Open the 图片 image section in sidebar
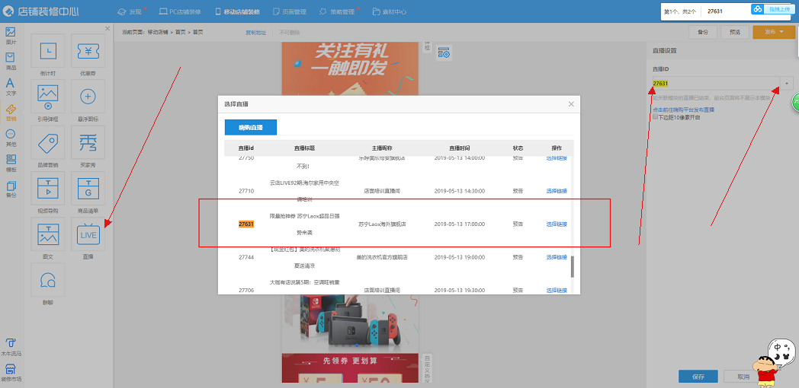 coord(11,36)
